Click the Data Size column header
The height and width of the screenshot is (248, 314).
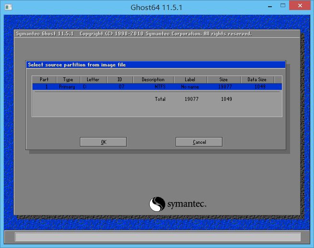(257, 80)
